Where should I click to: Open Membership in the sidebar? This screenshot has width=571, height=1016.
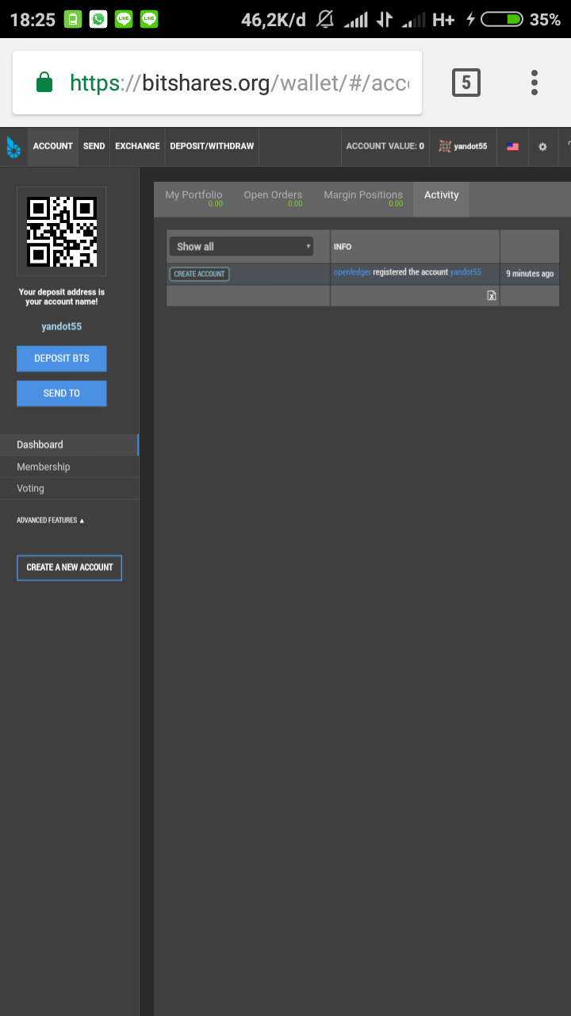(69, 467)
